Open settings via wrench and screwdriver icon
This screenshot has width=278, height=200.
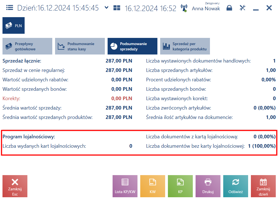(x=242, y=8)
